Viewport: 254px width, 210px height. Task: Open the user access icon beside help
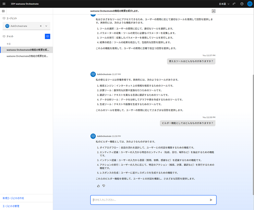pos(234,4)
